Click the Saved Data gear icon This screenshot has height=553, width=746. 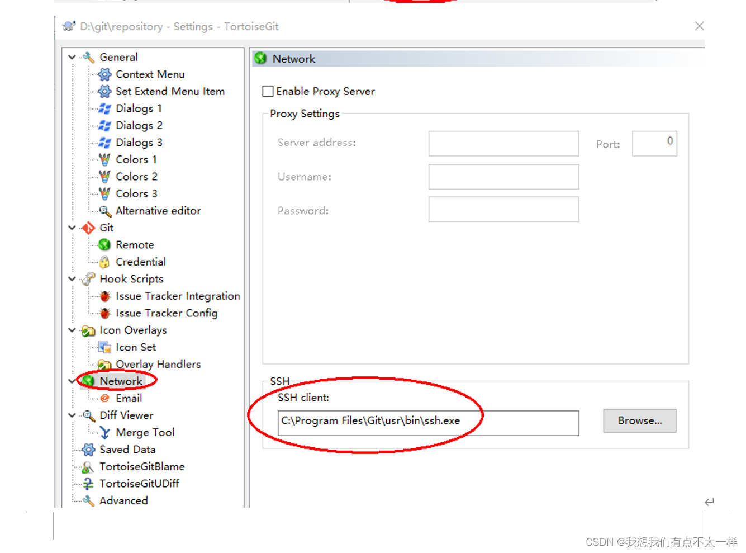(88, 450)
